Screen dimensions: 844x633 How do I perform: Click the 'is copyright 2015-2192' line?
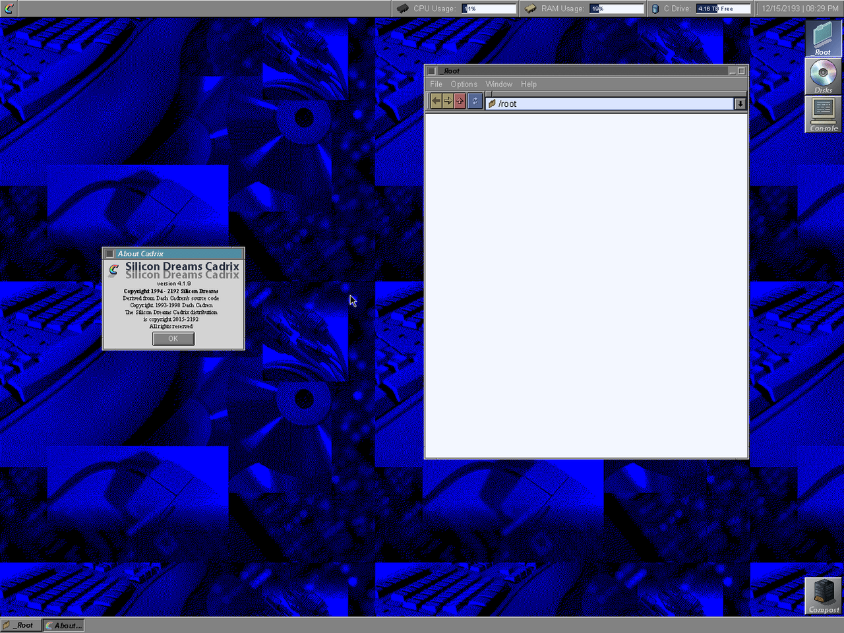[171, 319]
